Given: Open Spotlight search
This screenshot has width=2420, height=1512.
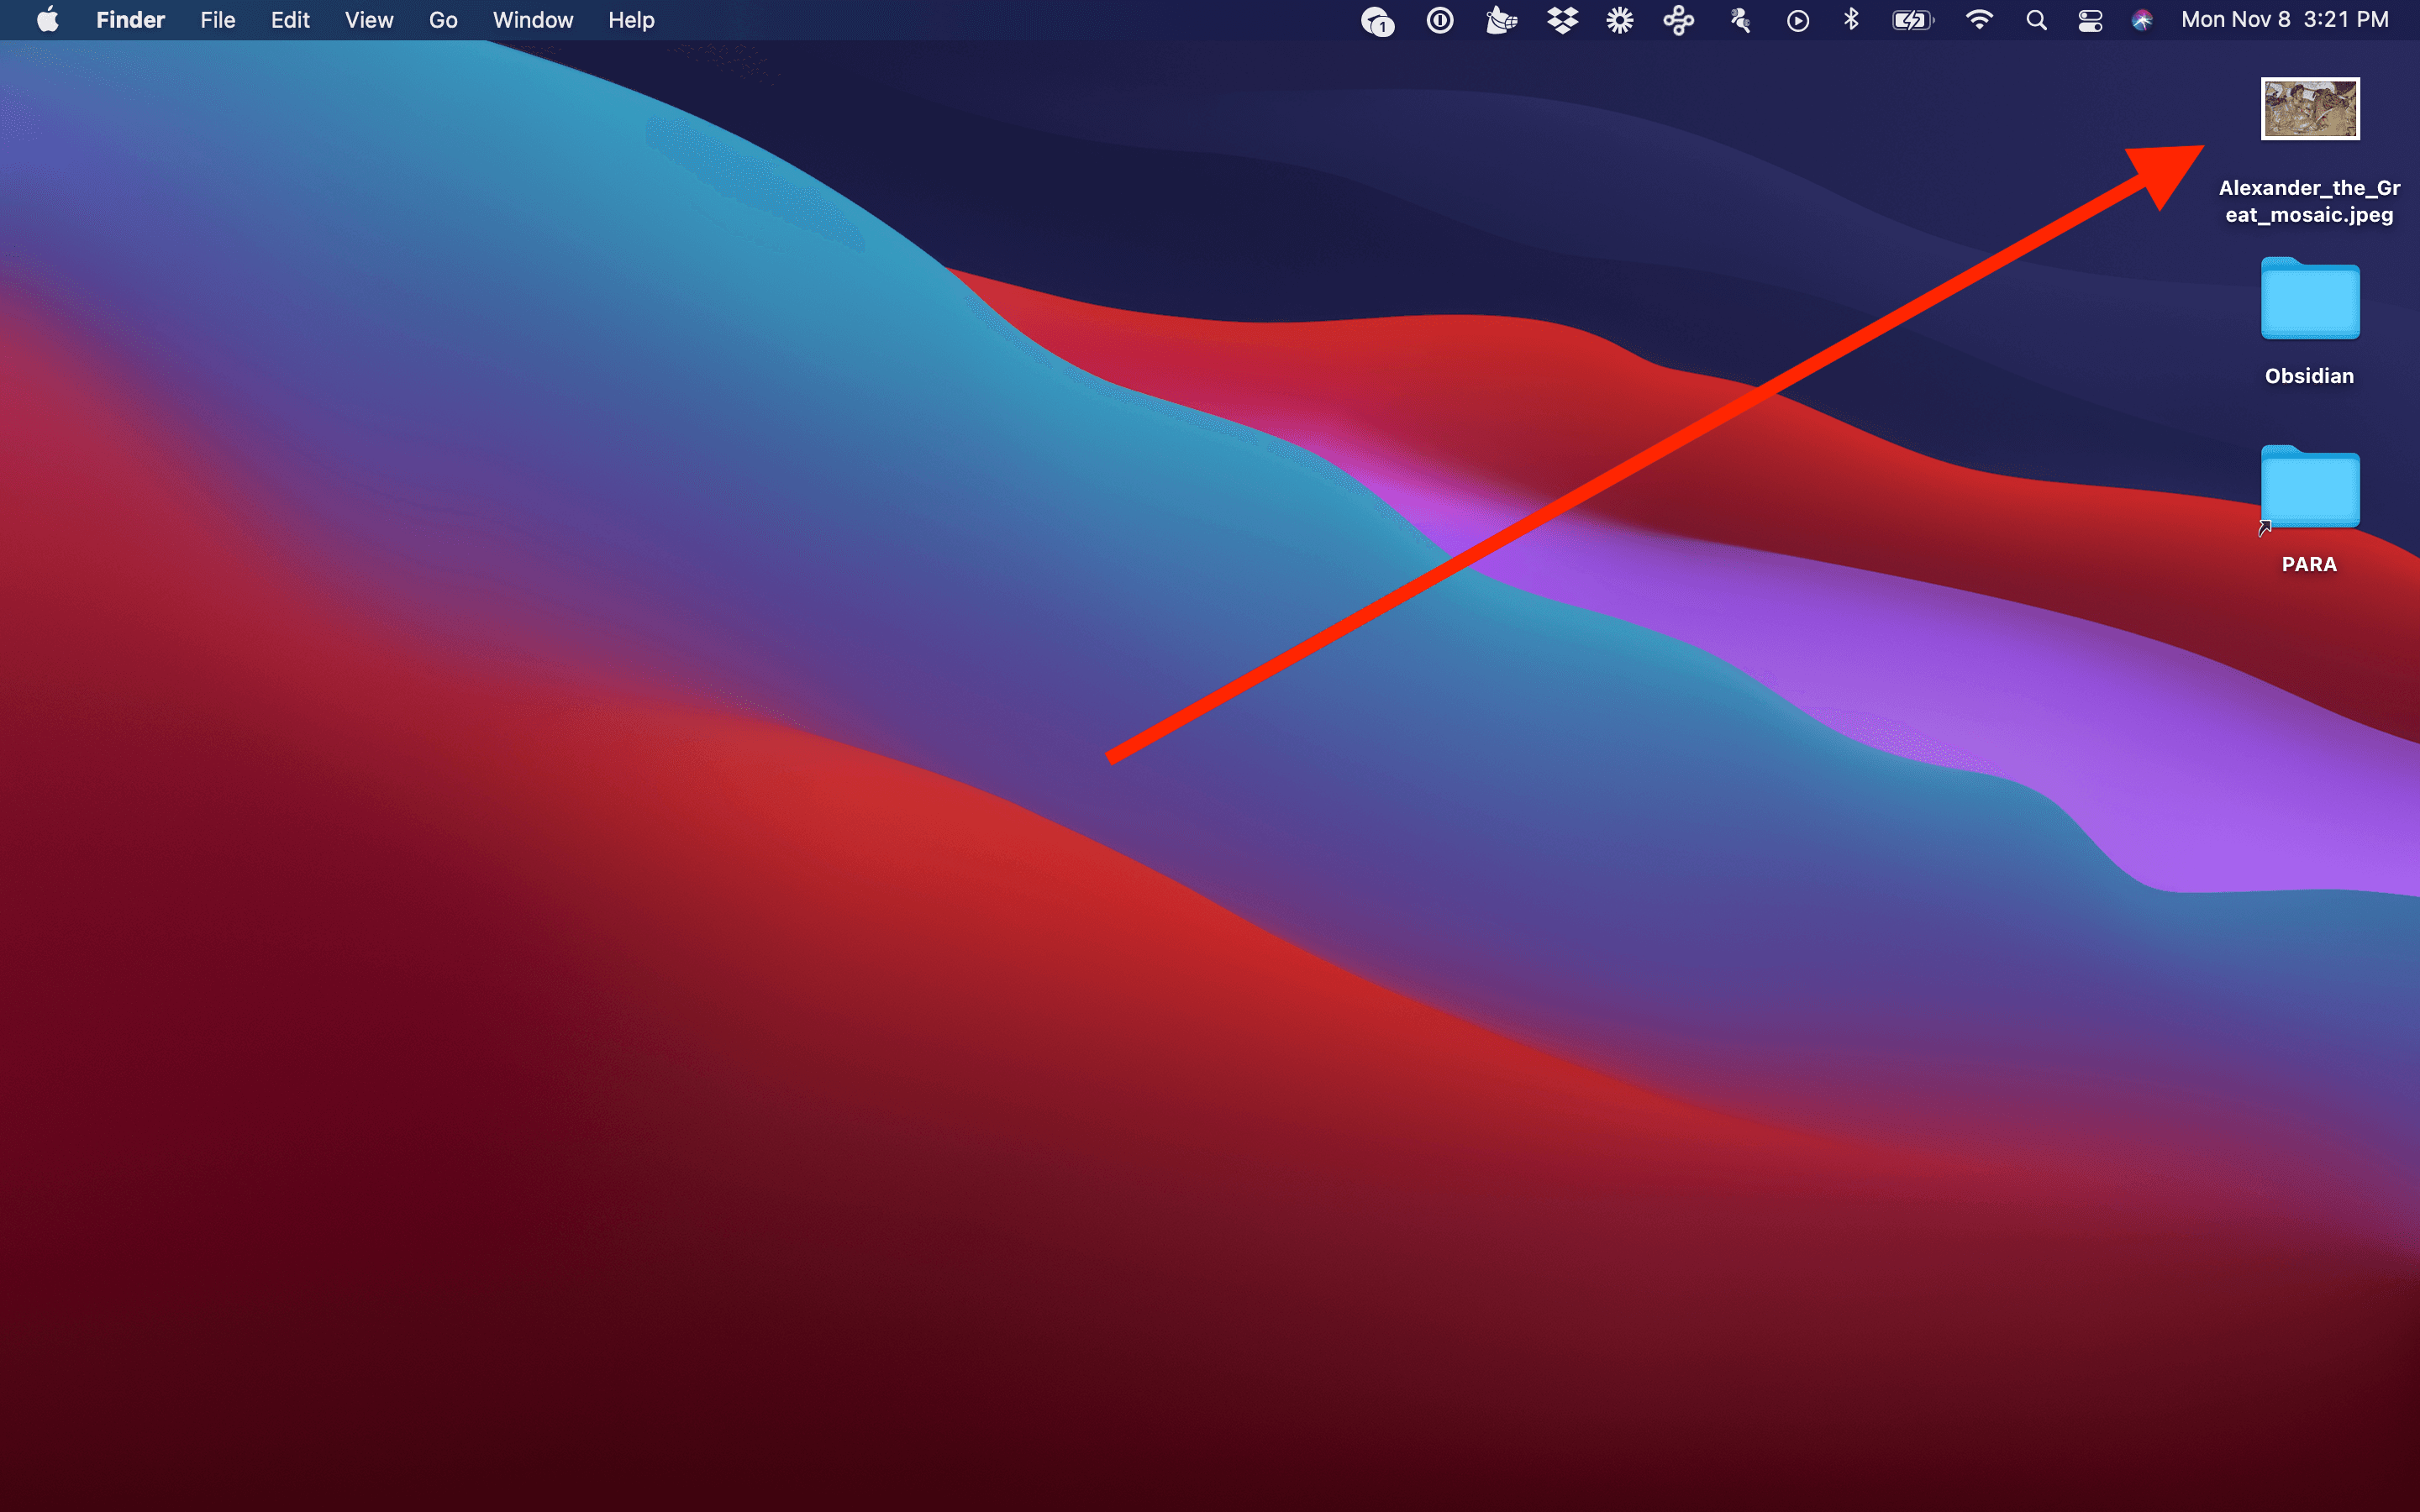Looking at the screenshot, I should tap(2036, 20).
